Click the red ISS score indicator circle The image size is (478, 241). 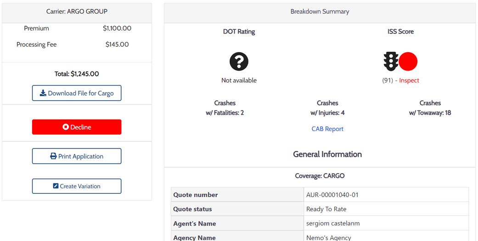[x=408, y=61]
